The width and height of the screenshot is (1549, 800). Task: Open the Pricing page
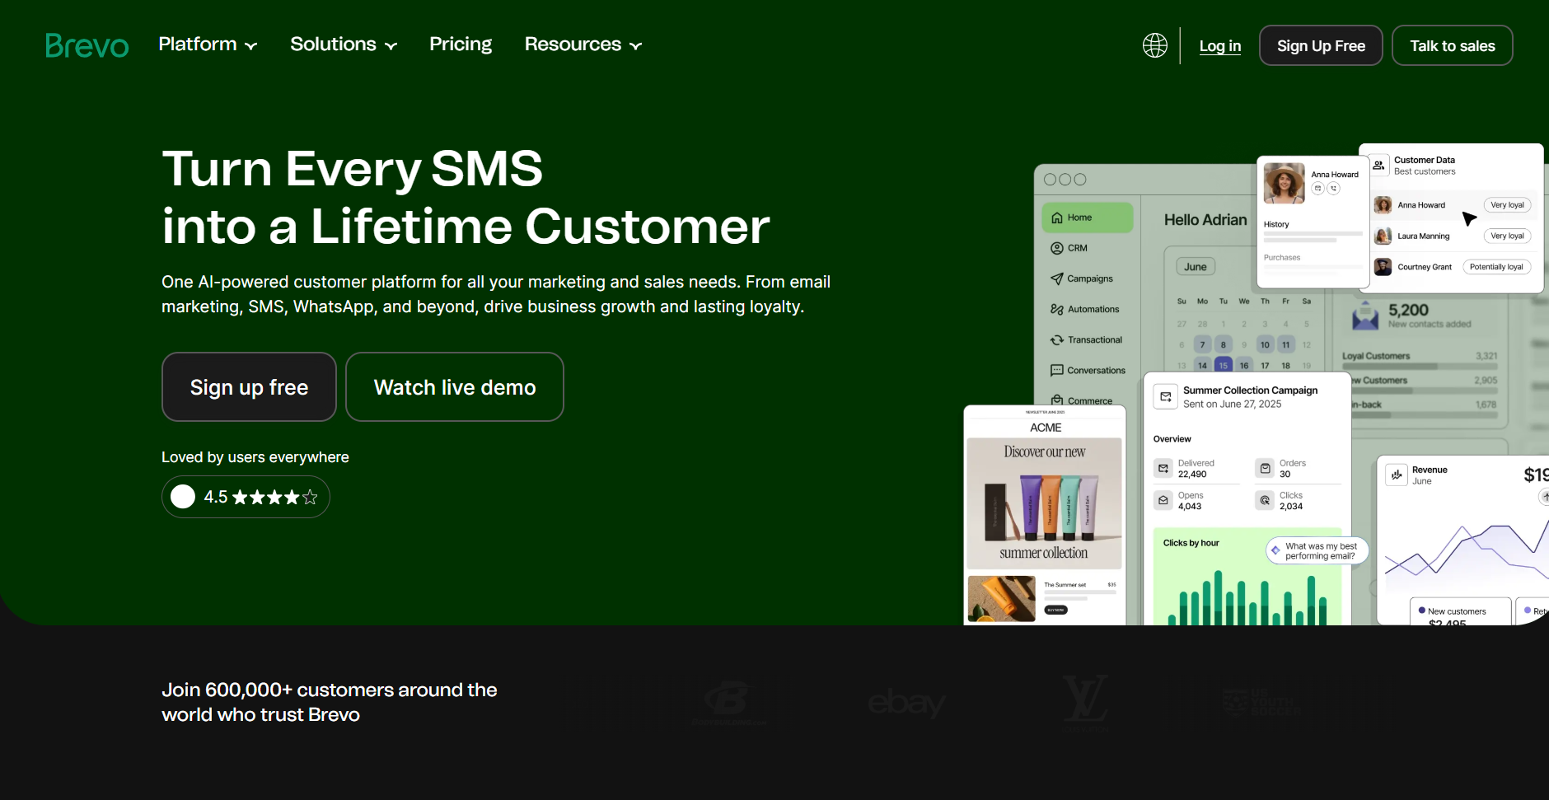[461, 44]
